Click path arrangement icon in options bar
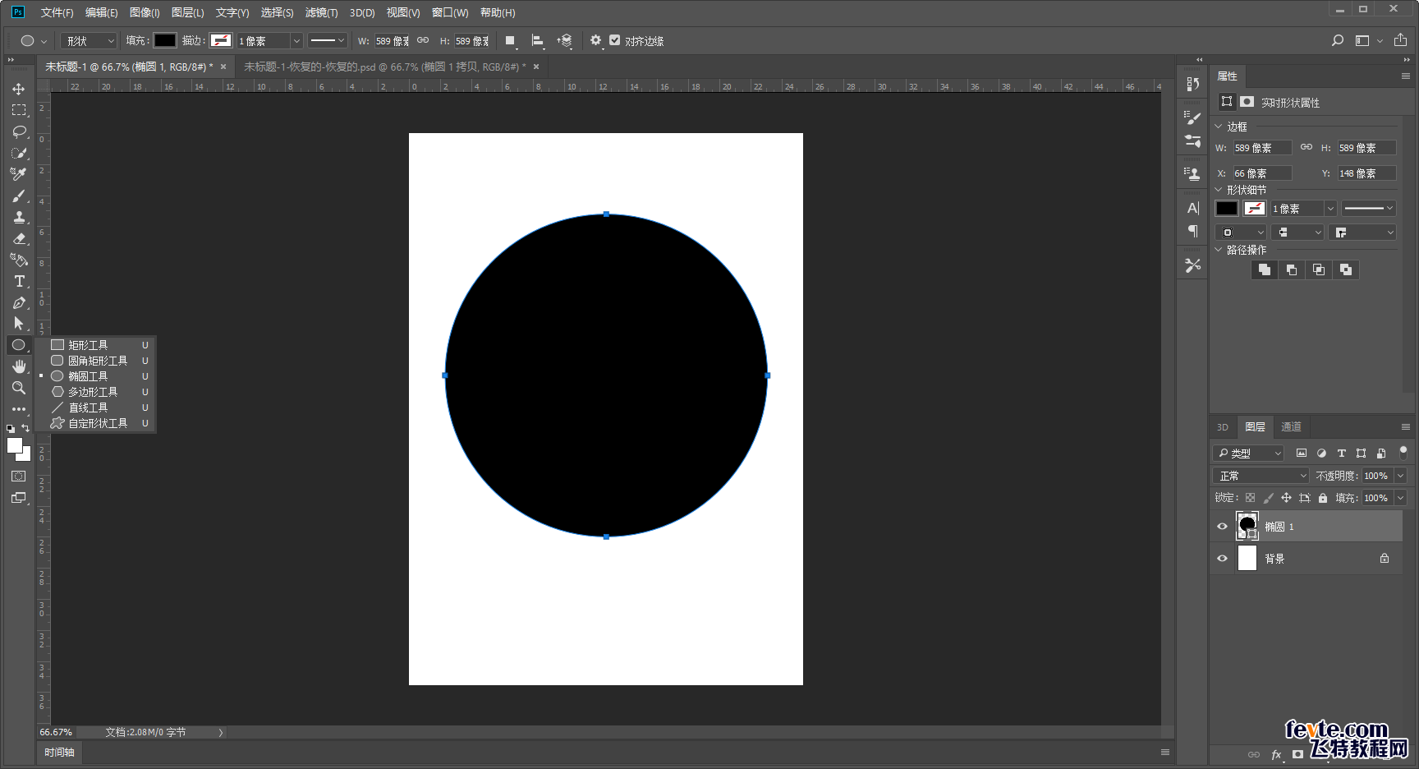The width and height of the screenshot is (1419, 769). click(564, 40)
